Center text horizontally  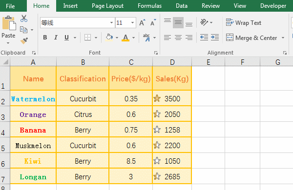coord(178,38)
